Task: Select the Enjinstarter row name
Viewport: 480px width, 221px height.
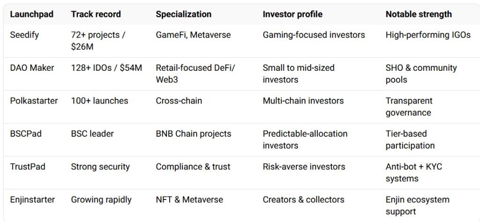Action: [32, 199]
